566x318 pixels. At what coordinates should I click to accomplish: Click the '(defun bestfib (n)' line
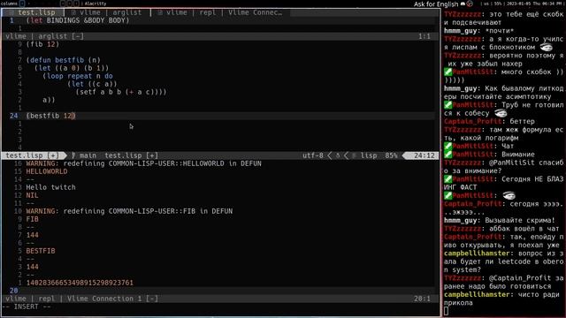(64, 60)
